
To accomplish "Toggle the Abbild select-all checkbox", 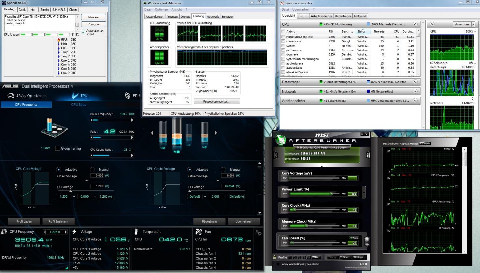I will pyautogui.click(x=283, y=32).
